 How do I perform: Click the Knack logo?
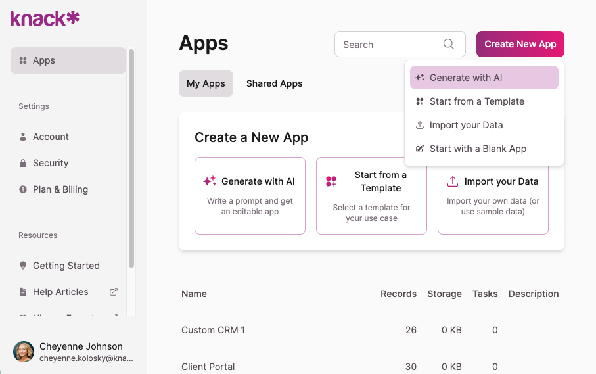tap(45, 19)
